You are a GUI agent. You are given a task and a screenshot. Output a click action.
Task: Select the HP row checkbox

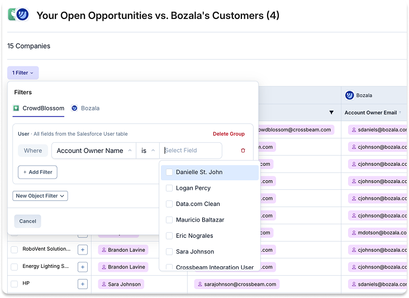pyautogui.click(x=14, y=283)
